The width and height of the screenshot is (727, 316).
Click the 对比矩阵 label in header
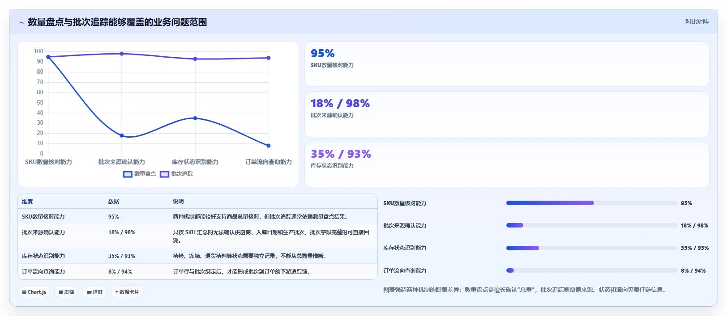coord(697,21)
